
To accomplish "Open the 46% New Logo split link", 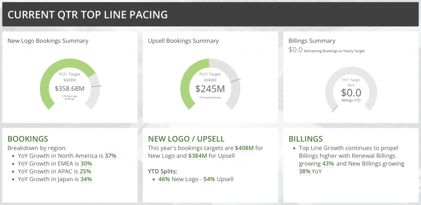I will pyautogui.click(x=164, y=179).
